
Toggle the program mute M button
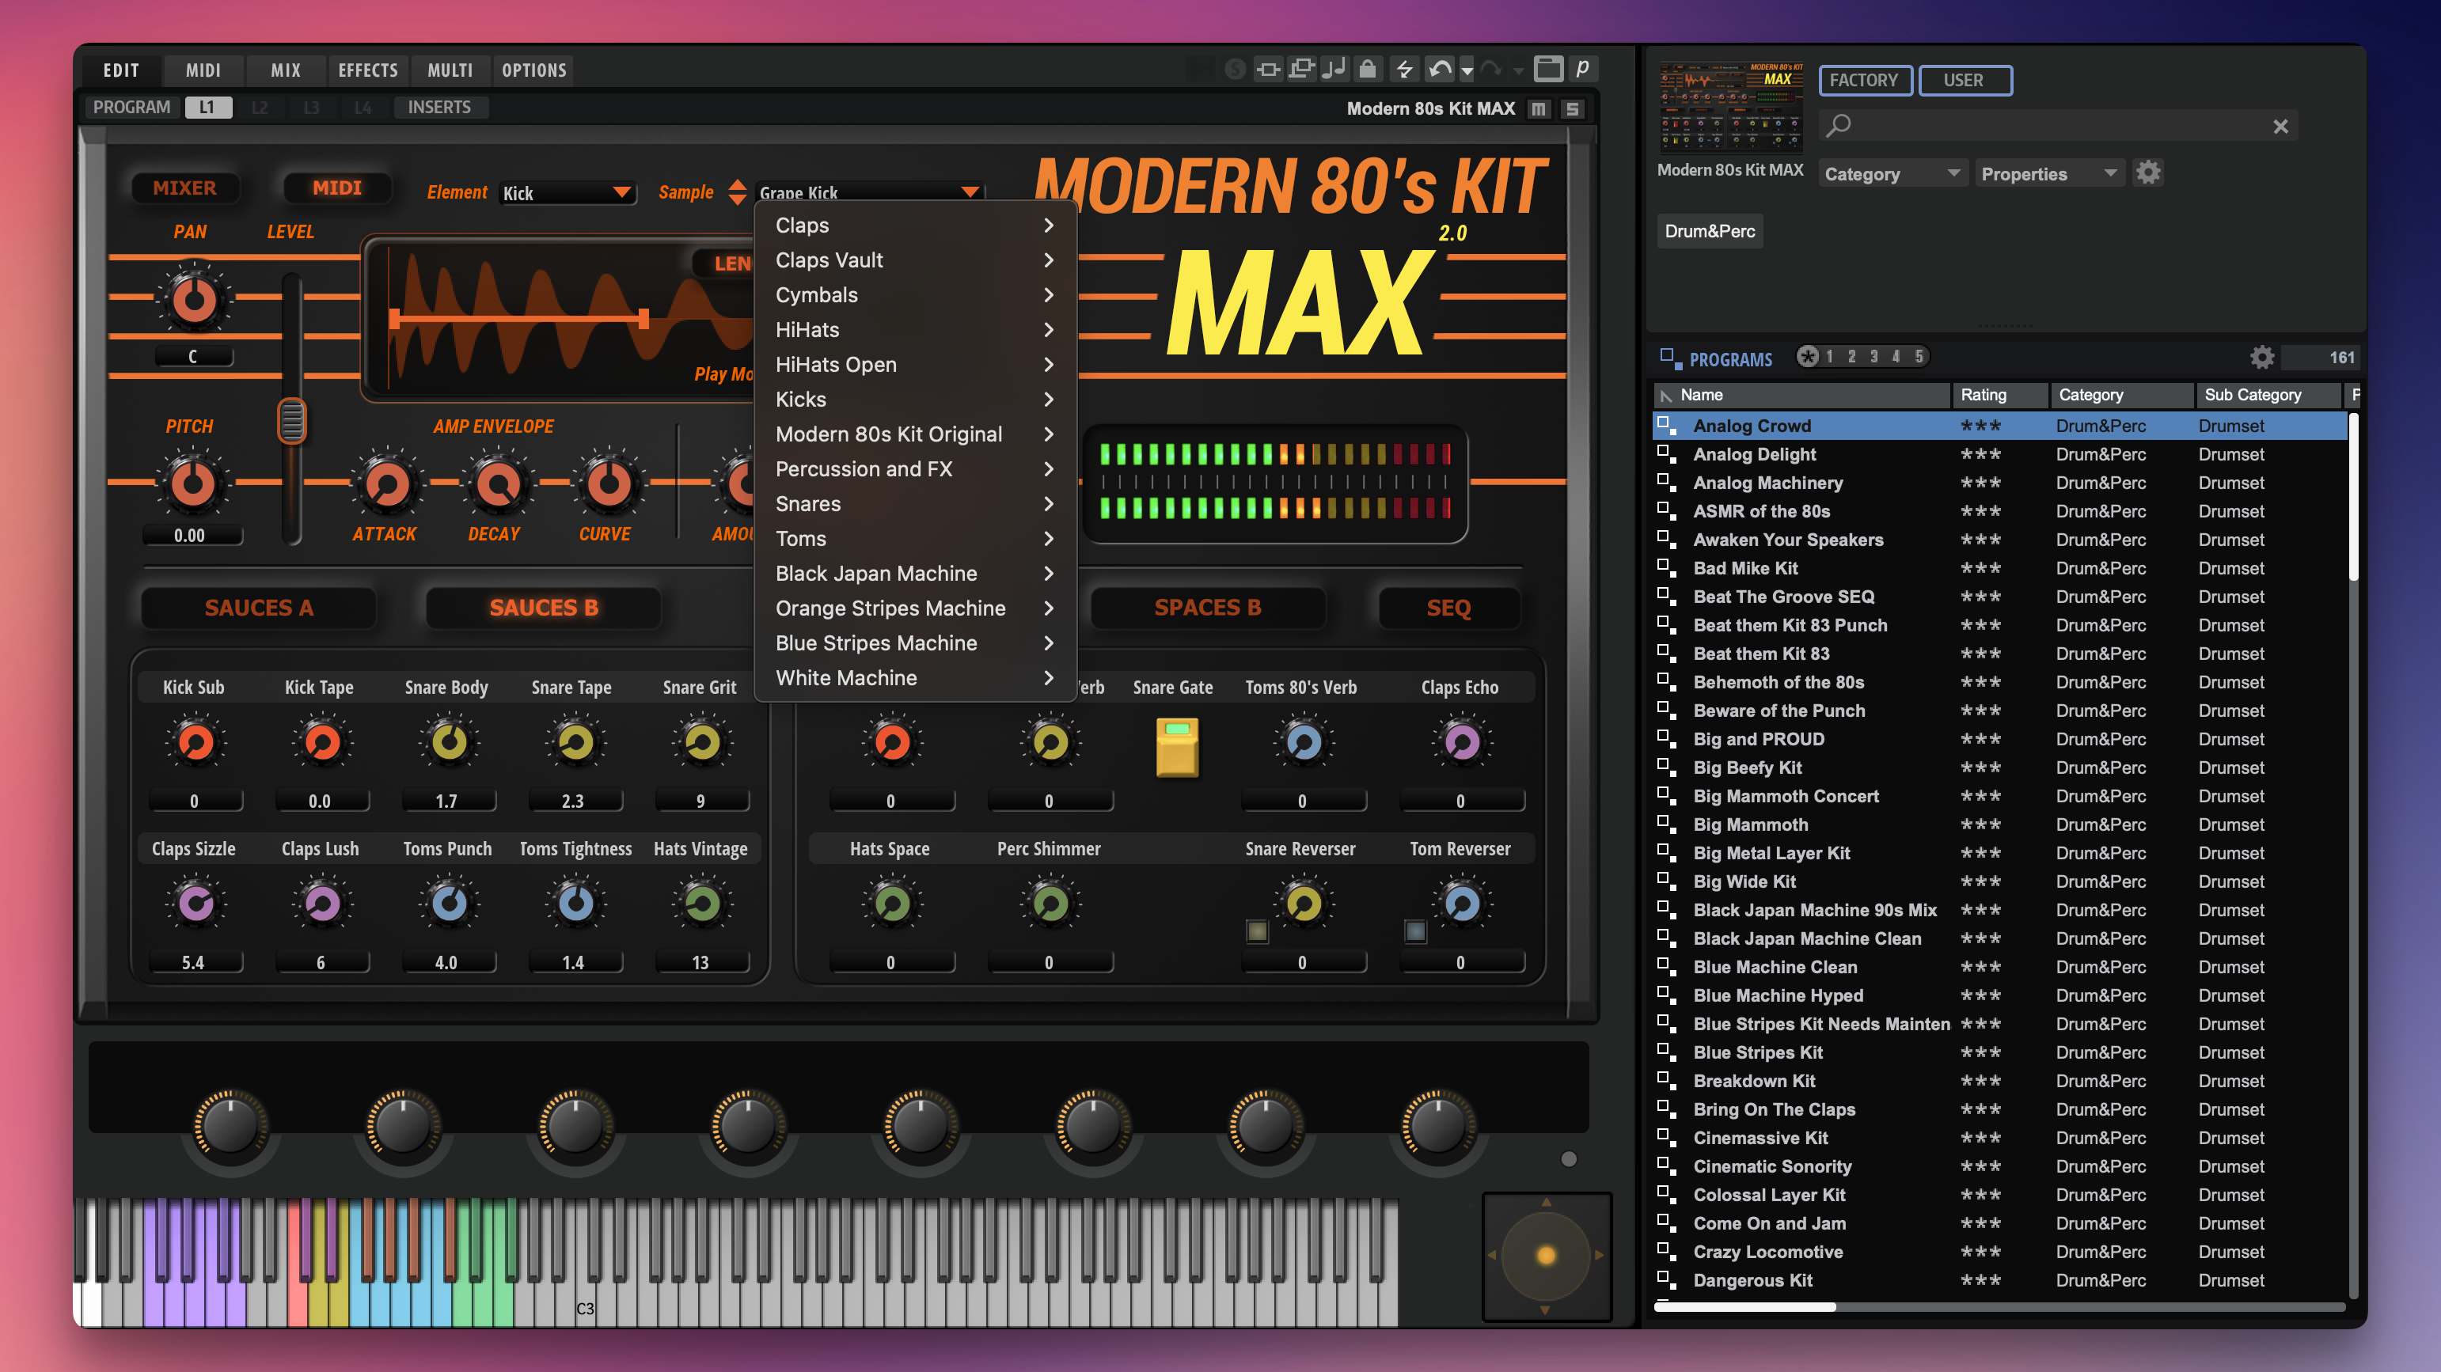pyautogui.click(x=1539, y=109)
